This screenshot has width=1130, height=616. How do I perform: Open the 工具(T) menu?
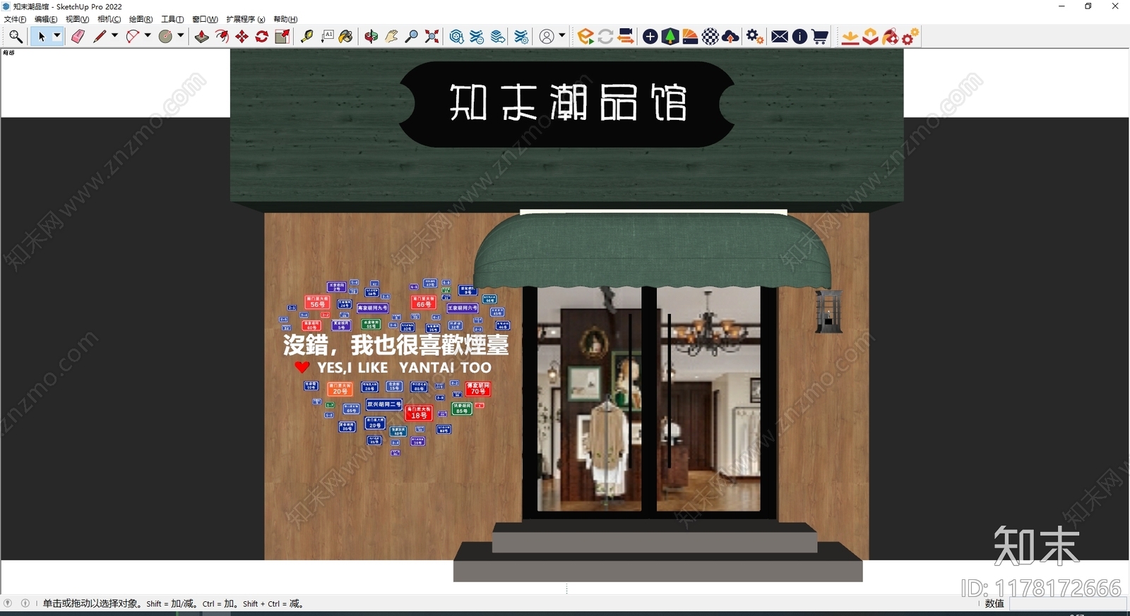pos(172,19)
